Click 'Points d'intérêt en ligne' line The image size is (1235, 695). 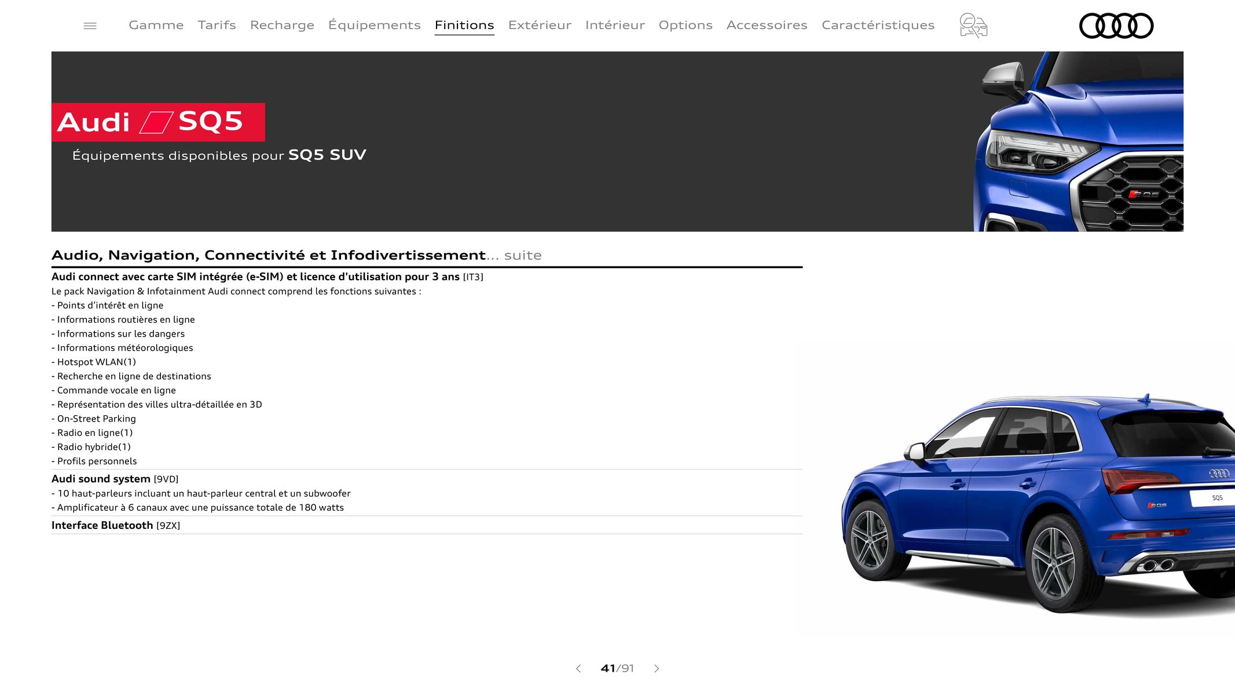click(x=107, y=305)
